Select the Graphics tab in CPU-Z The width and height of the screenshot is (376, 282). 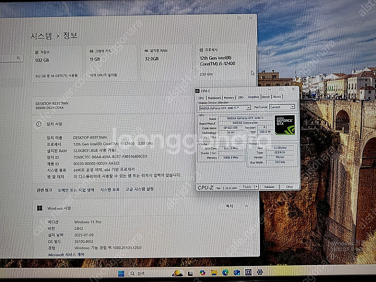pyautogui.click(x=253, y=97)
